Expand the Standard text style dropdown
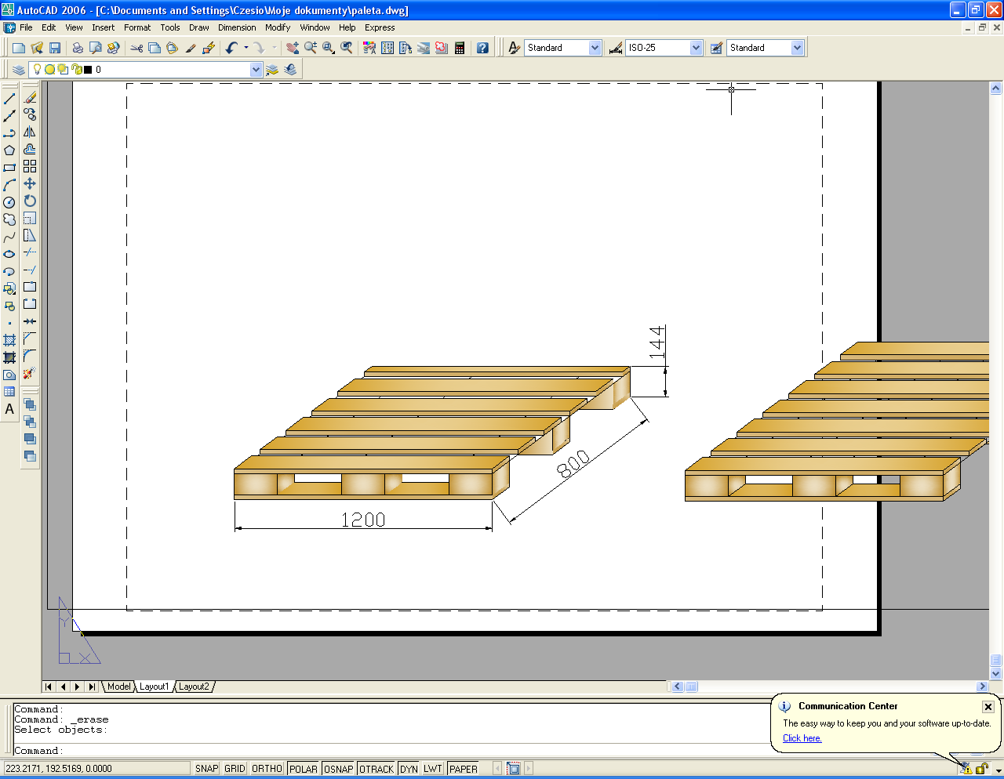This screenshot has width=1004, height=779. (594, 48)
